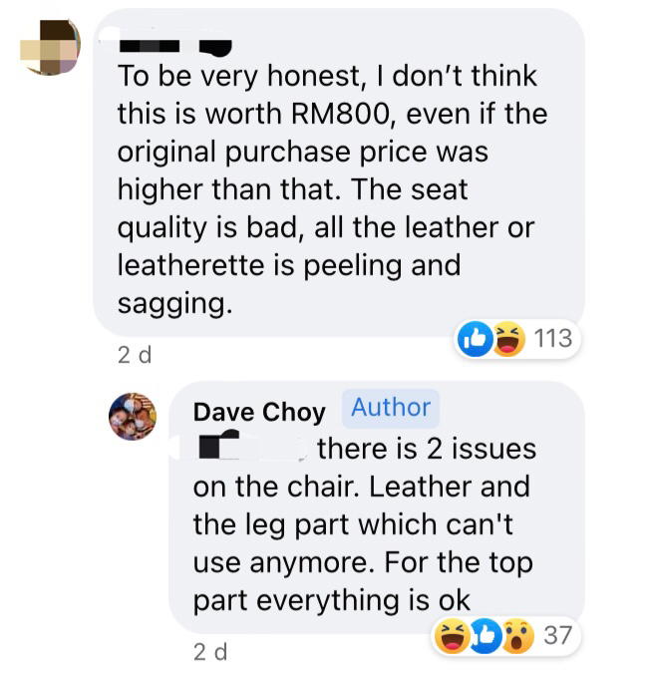Click the blue Like reaction on first comment
Screen dimensions: 650x673
[475, 339]
